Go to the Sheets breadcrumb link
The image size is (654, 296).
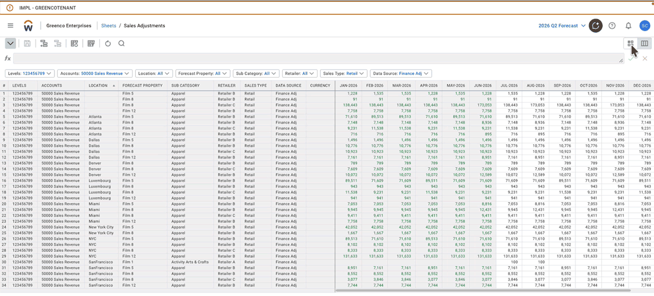tap(108, 26)
